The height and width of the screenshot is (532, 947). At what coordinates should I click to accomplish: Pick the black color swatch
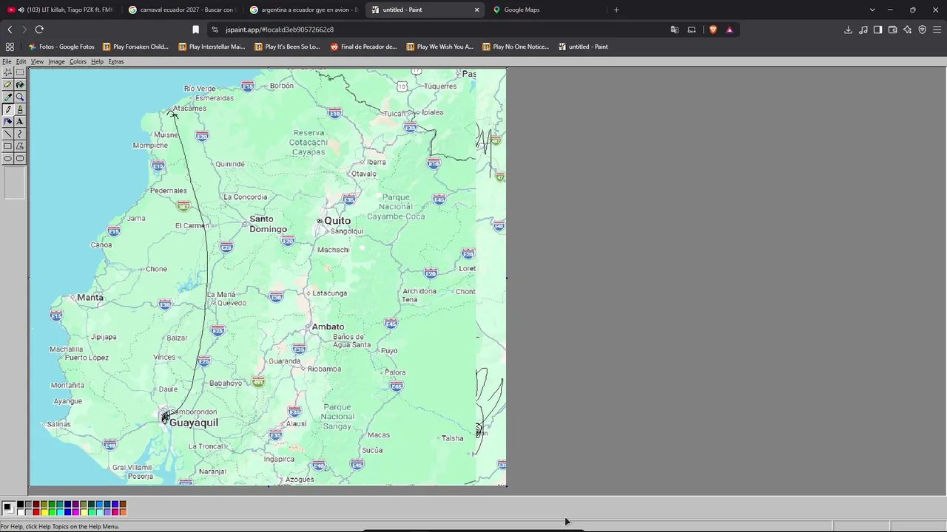(21, 505)
